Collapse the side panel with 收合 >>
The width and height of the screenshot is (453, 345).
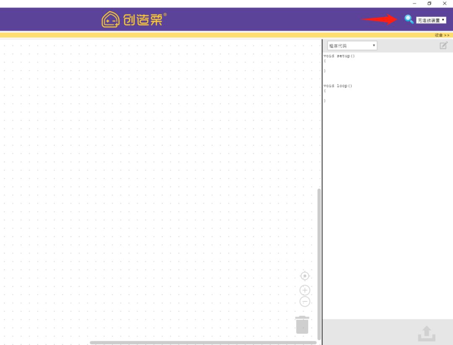(442, 35)
